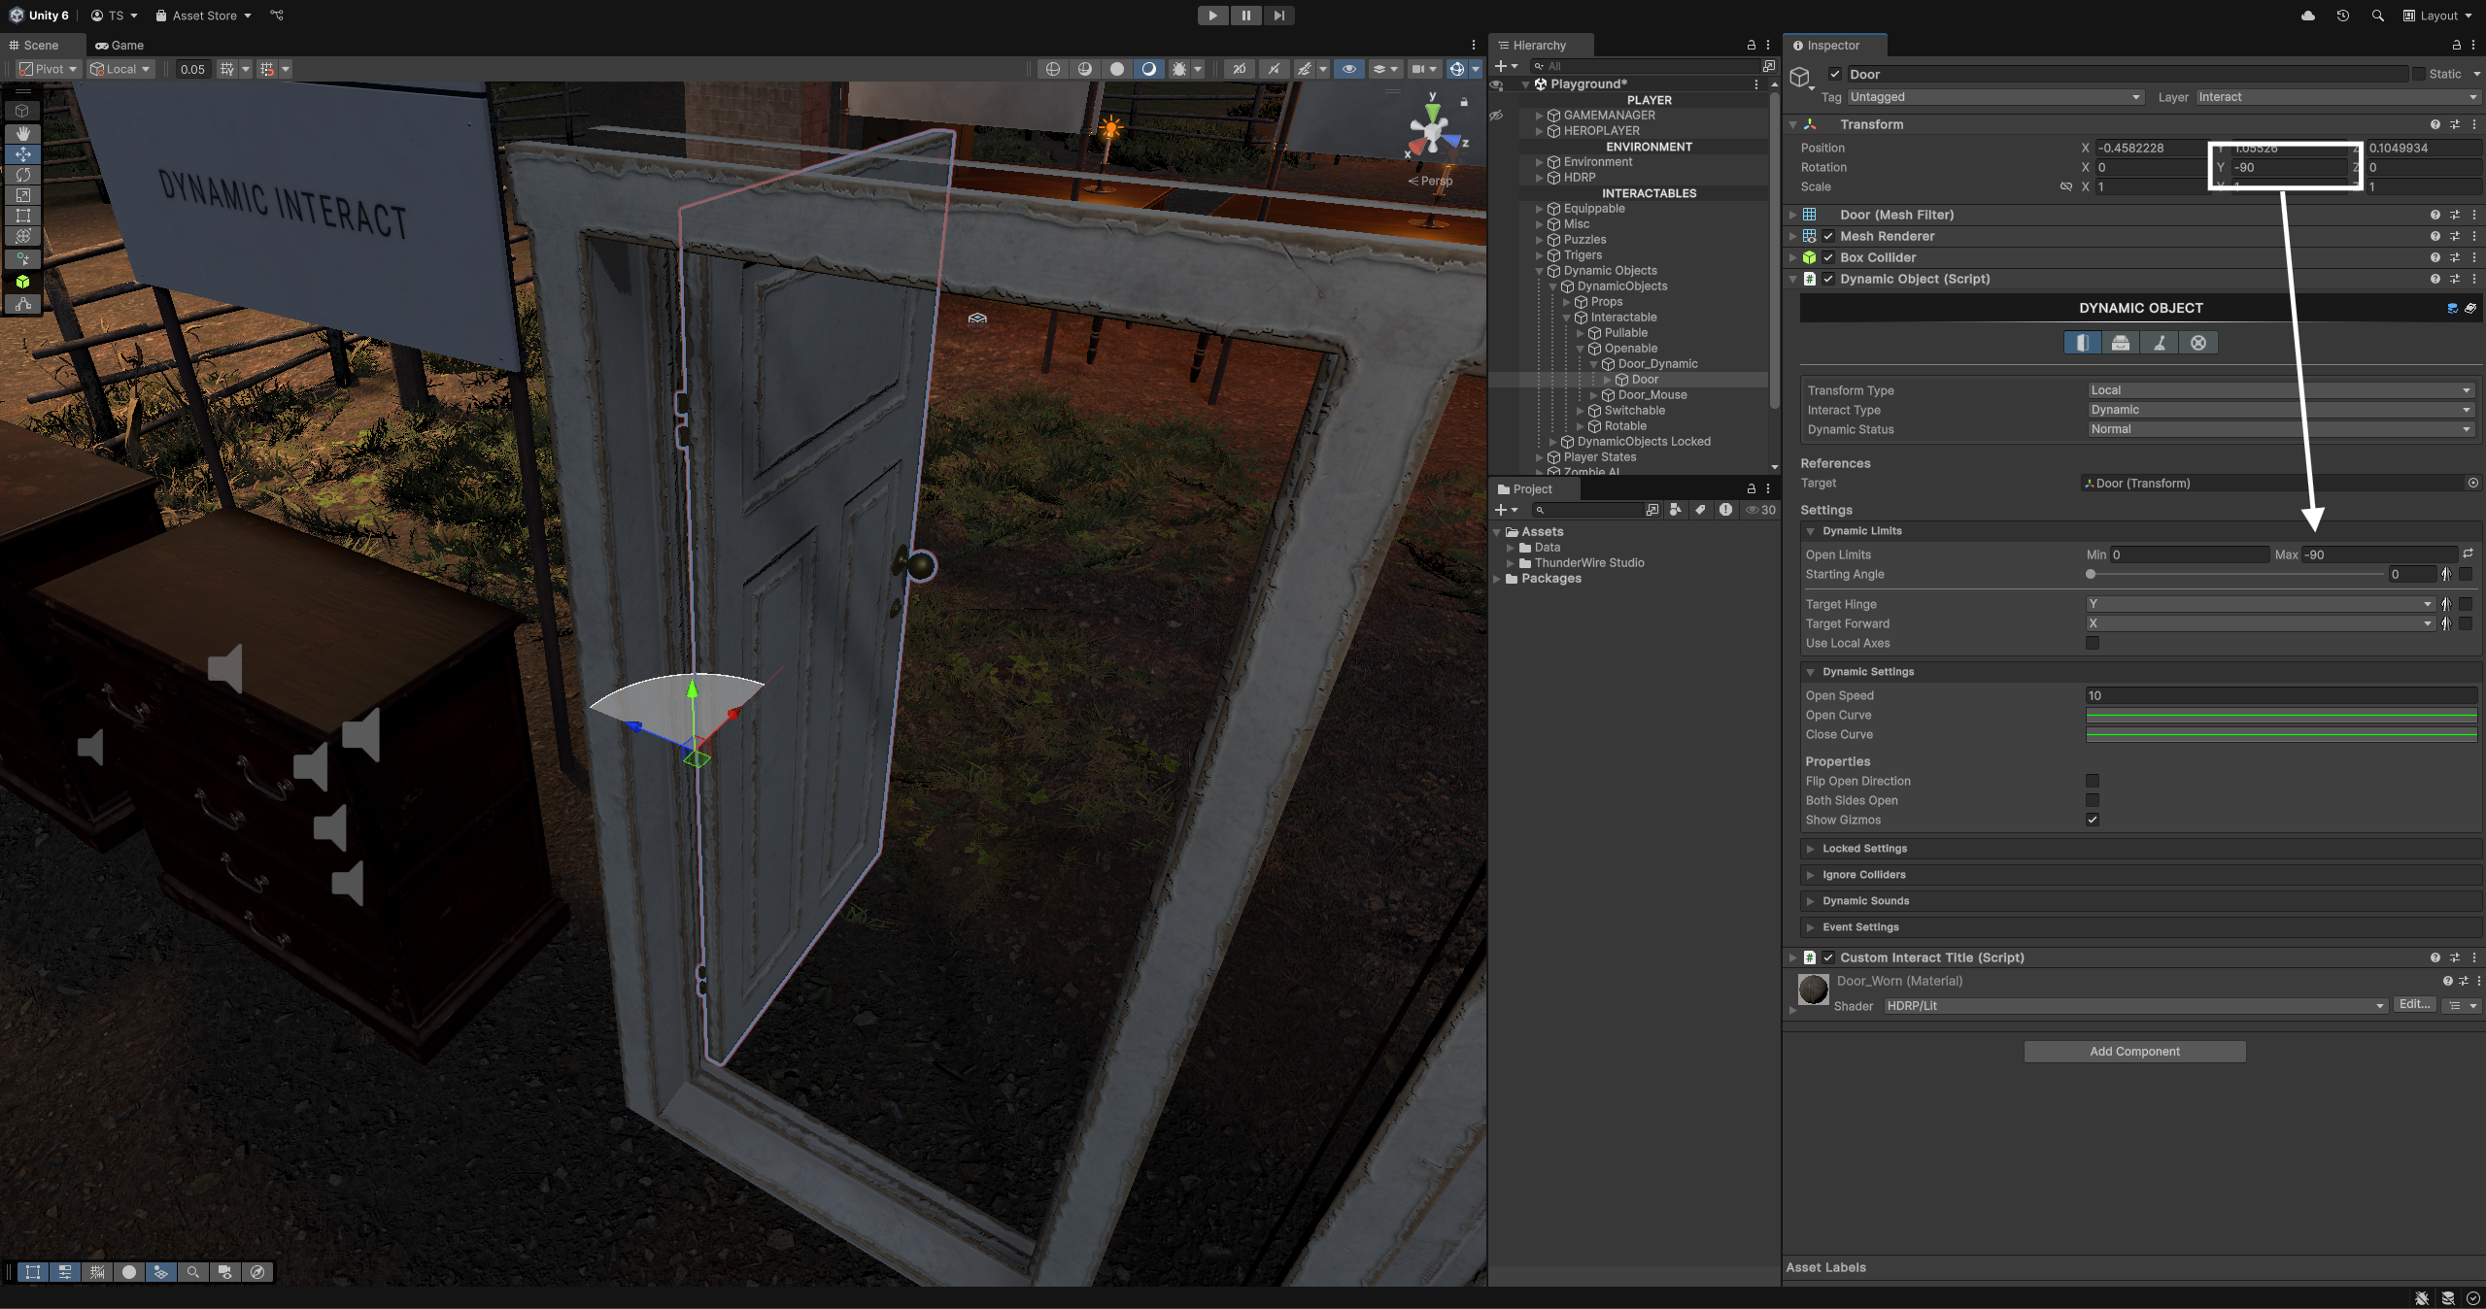
Task: Enable Both Sides Open checkbox
Action: [x=2093, y=800]
